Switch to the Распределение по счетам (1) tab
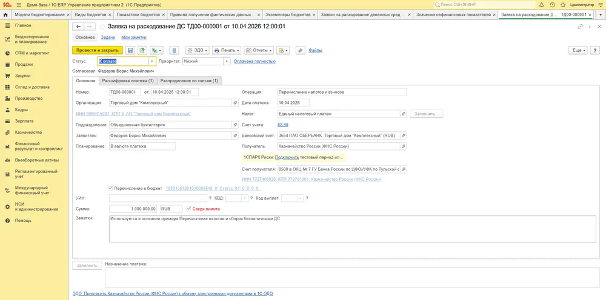This screenshot has width=606, height=300. (x=189, y=81)
